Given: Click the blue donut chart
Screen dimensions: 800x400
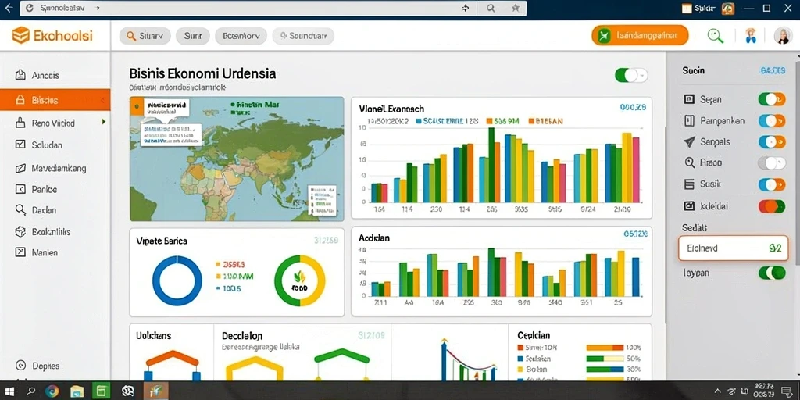Looking at the screenshot, I should click(177, 280).
